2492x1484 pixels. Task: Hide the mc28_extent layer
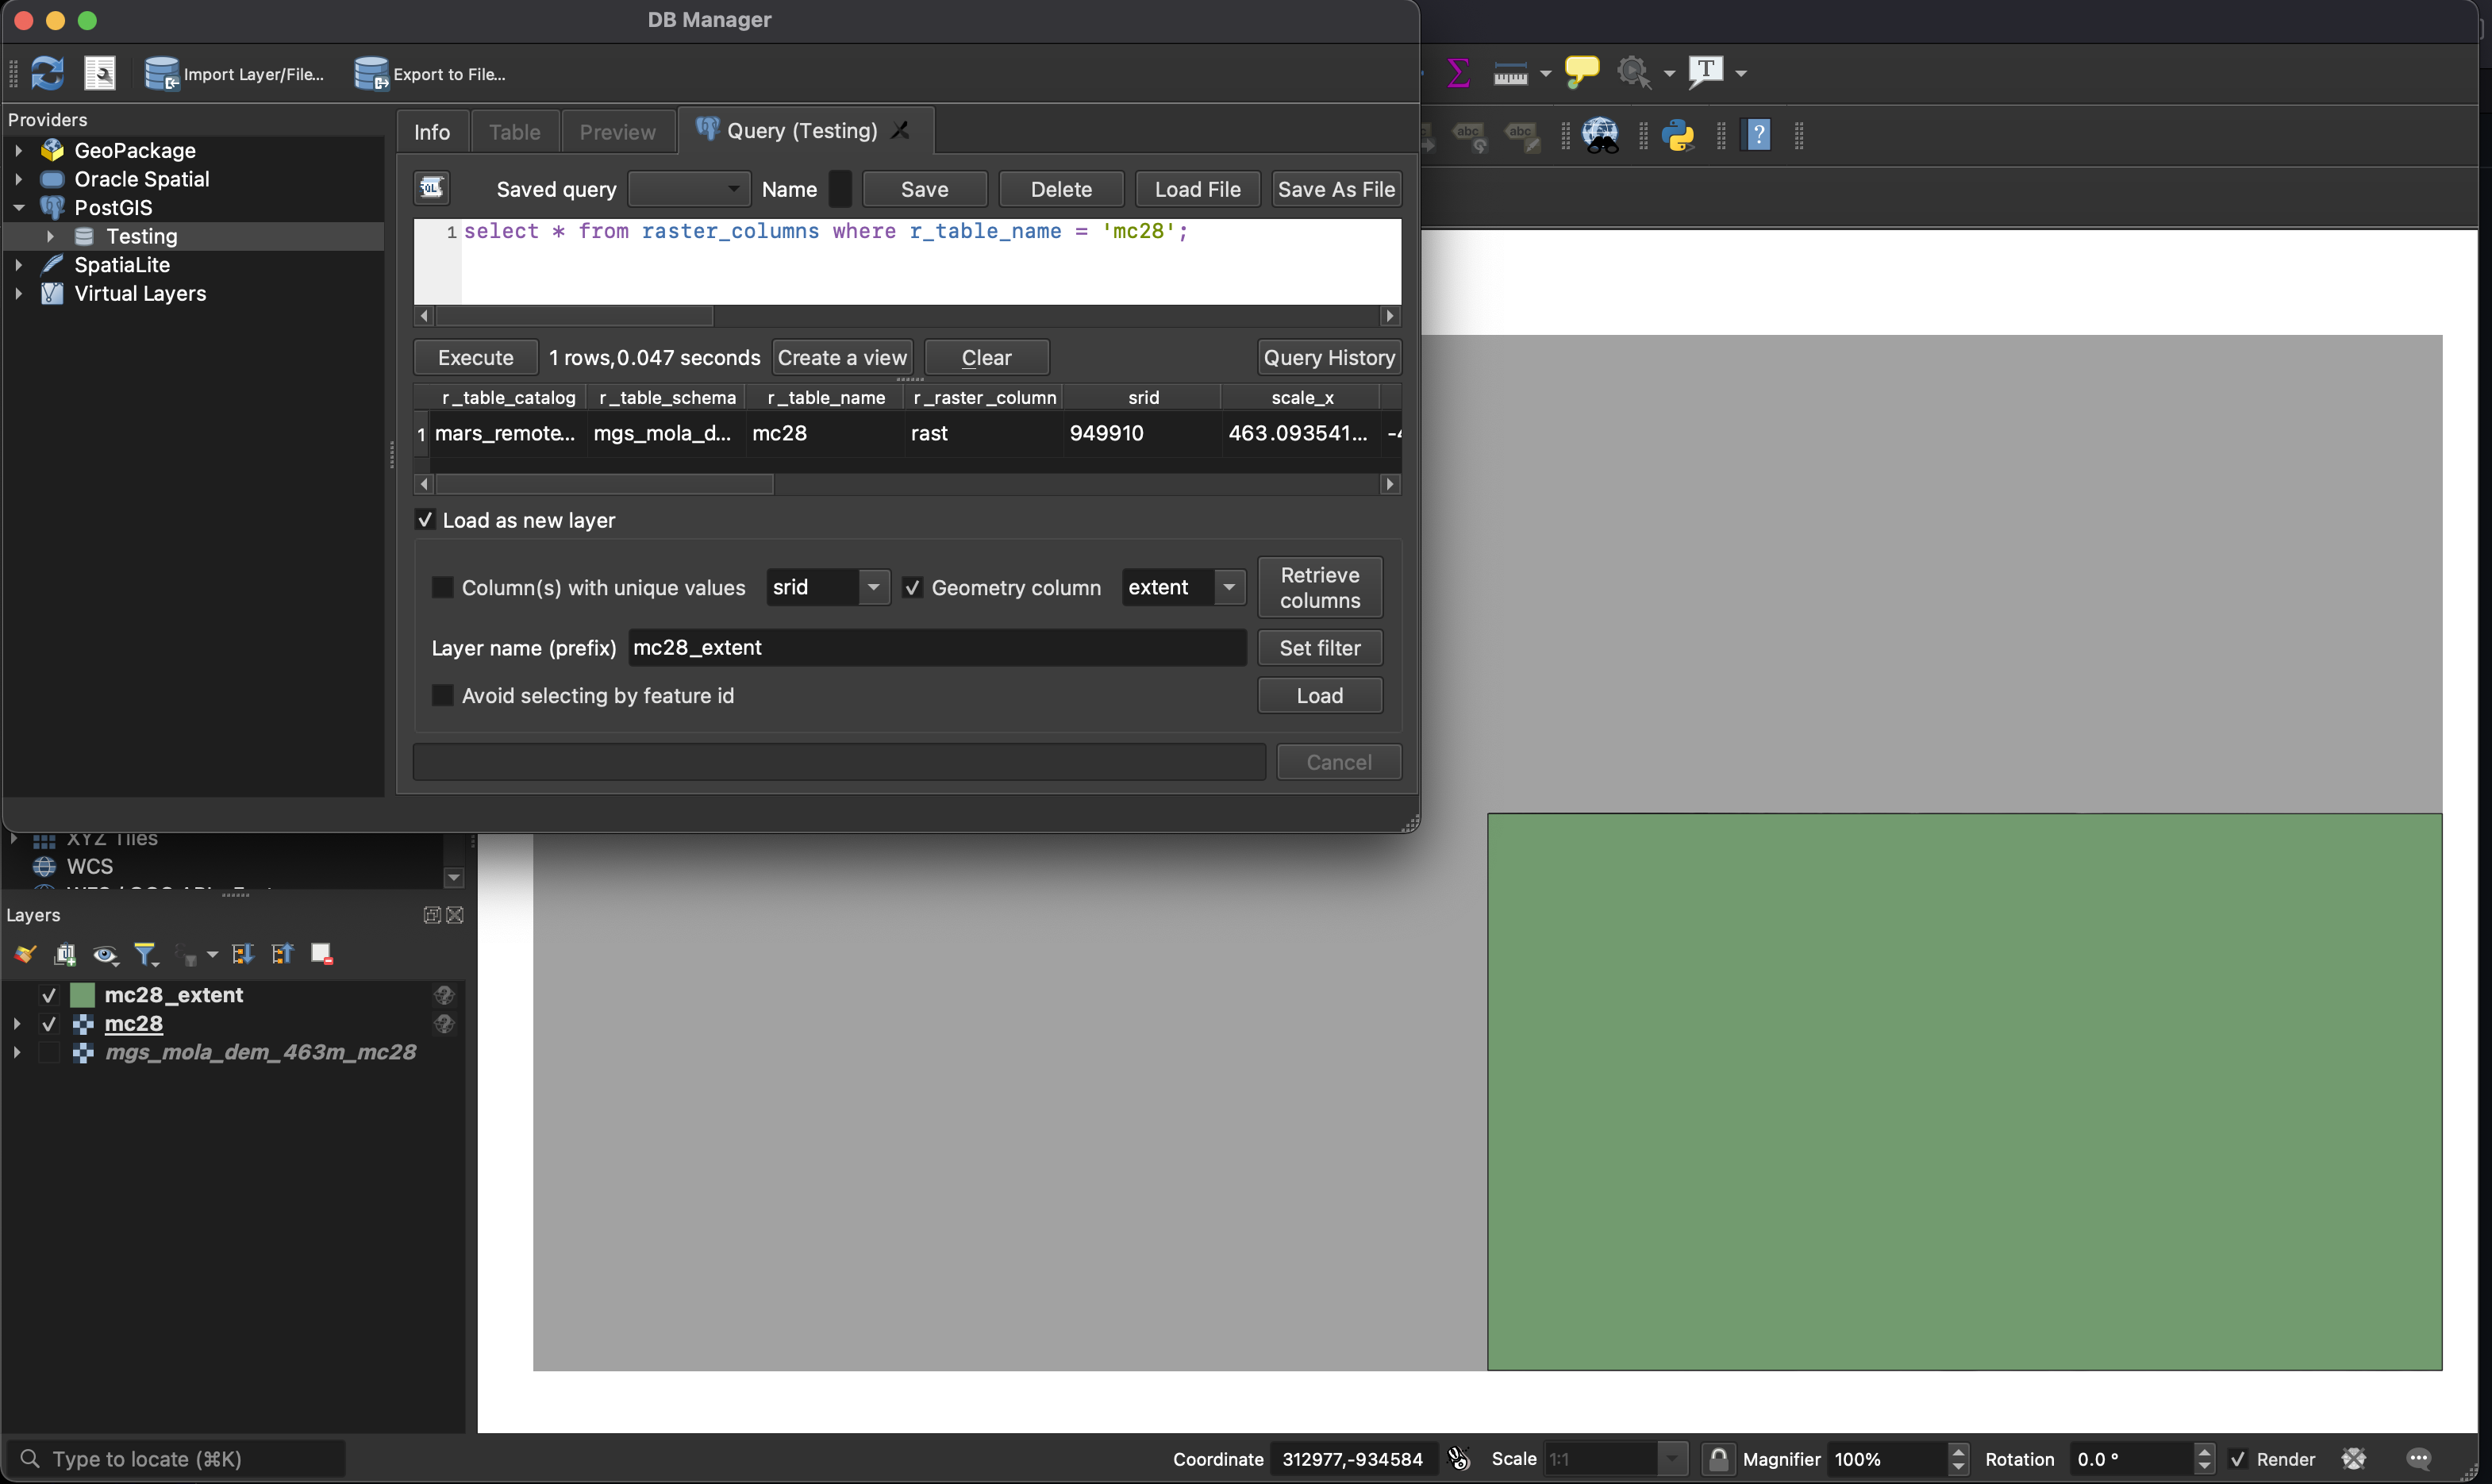[x=48, y=995]
